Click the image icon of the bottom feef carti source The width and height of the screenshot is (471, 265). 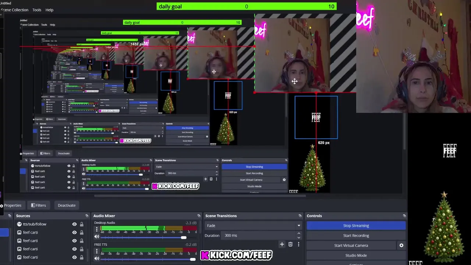(19, 257)
